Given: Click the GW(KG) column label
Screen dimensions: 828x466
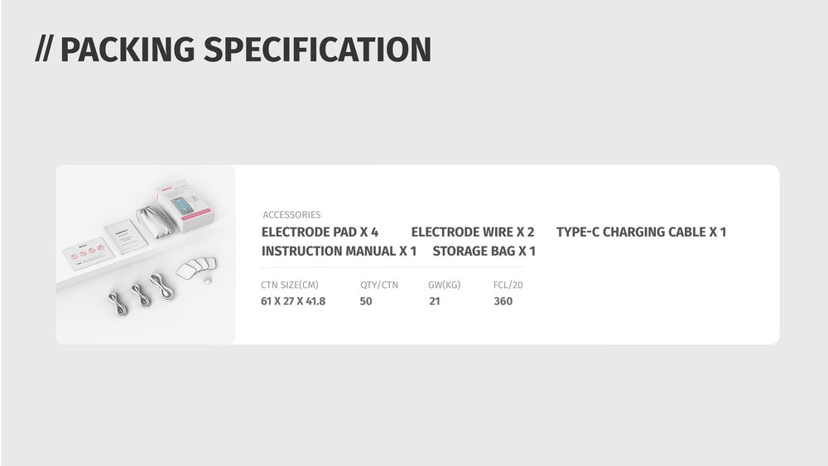Looking at the screenshot, I should (444, 285).
